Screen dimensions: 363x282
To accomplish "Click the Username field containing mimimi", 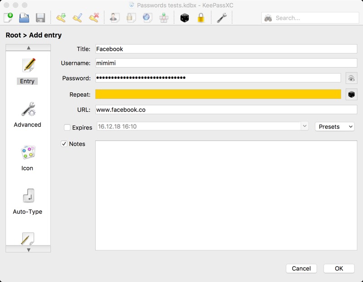I will [x=226, y=63].
